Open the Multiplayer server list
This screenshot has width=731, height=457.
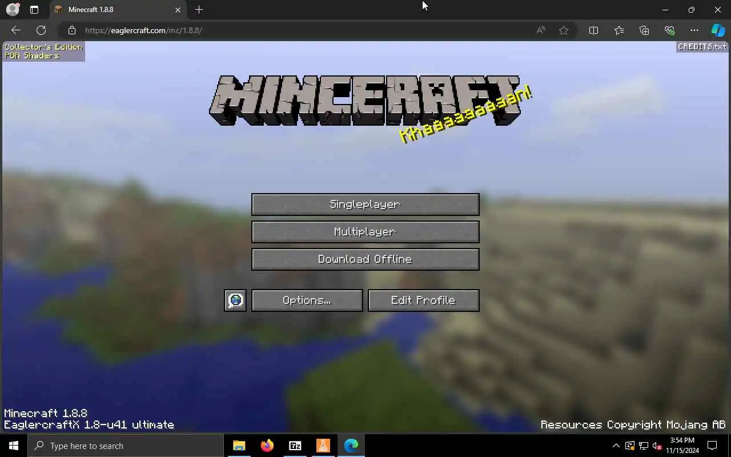[x=365, y=232]
